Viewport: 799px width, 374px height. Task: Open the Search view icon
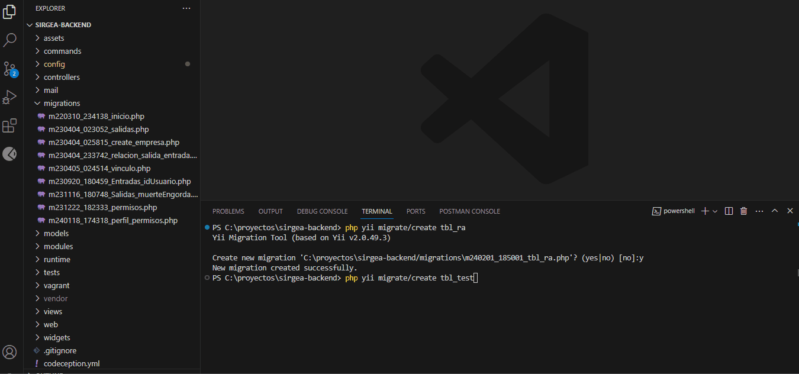pyautogui.click(x=9, y=40)
